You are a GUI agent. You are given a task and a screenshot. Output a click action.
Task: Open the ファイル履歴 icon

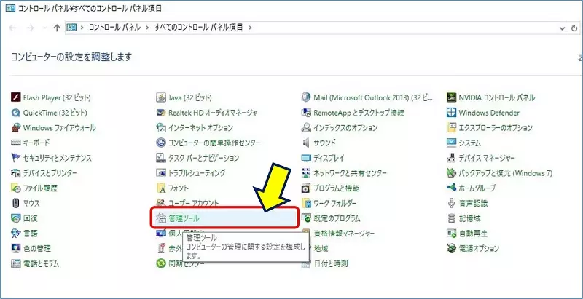tap(15, 188)
